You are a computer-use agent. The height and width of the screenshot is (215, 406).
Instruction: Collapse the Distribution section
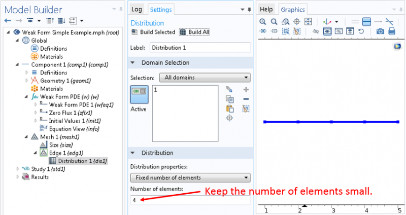pyautogui.click(x=132, y=153)
